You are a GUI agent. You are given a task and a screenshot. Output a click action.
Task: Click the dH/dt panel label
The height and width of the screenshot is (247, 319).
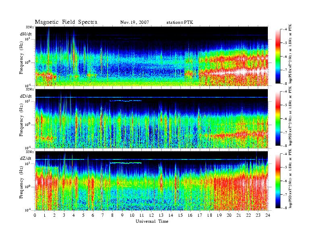click(x=26, y=34)
